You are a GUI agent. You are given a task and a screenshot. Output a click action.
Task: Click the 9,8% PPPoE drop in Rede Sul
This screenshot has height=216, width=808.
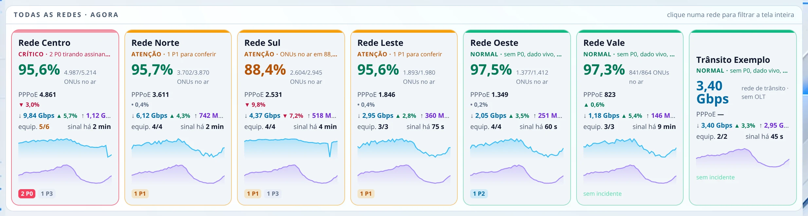pyautogui.click(x=255, y=105)
